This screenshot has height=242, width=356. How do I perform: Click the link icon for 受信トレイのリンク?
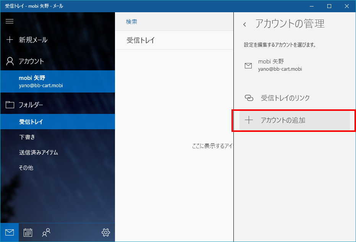coord(249,98)
